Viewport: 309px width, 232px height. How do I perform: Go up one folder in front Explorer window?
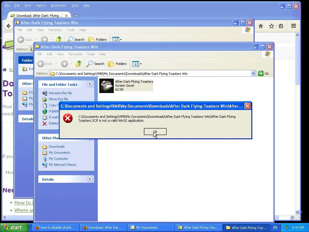pyautogui.click(x=79, y=64)
